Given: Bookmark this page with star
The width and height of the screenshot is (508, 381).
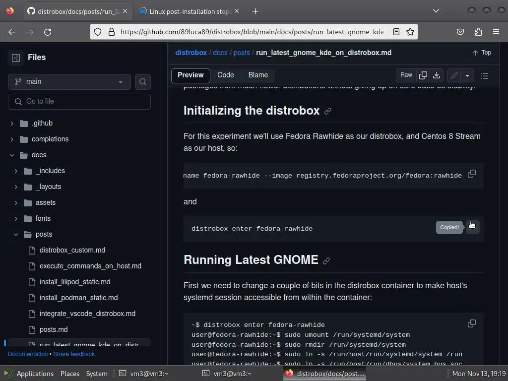Looking at the screenshot, I should pos(410,32).
